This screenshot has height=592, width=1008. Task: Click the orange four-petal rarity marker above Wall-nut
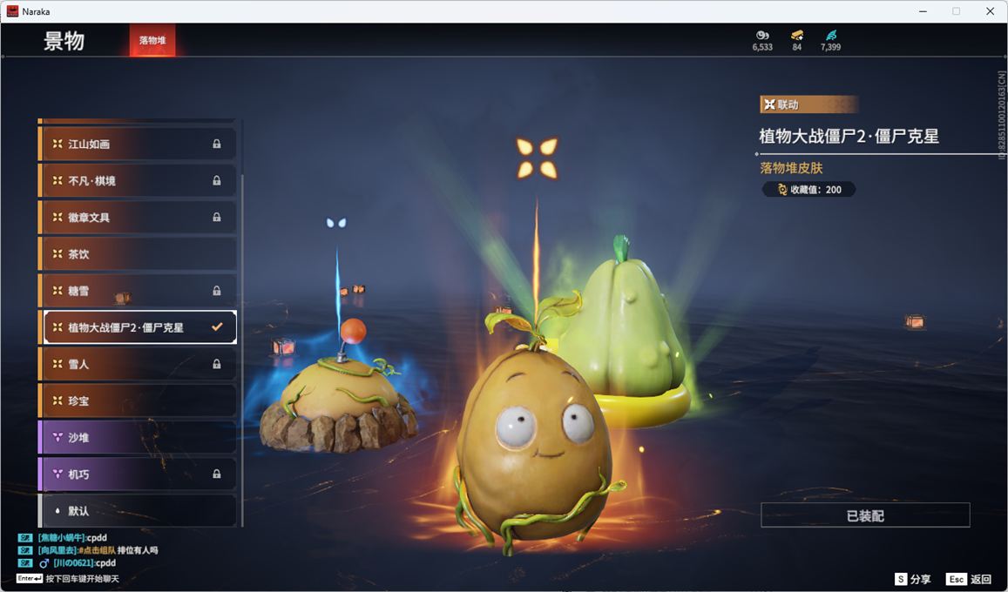click(x=537, y=158)
